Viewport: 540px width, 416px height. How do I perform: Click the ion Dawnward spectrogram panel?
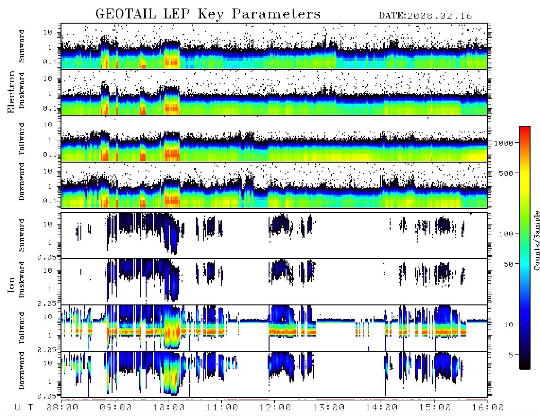tap(274, 374)
